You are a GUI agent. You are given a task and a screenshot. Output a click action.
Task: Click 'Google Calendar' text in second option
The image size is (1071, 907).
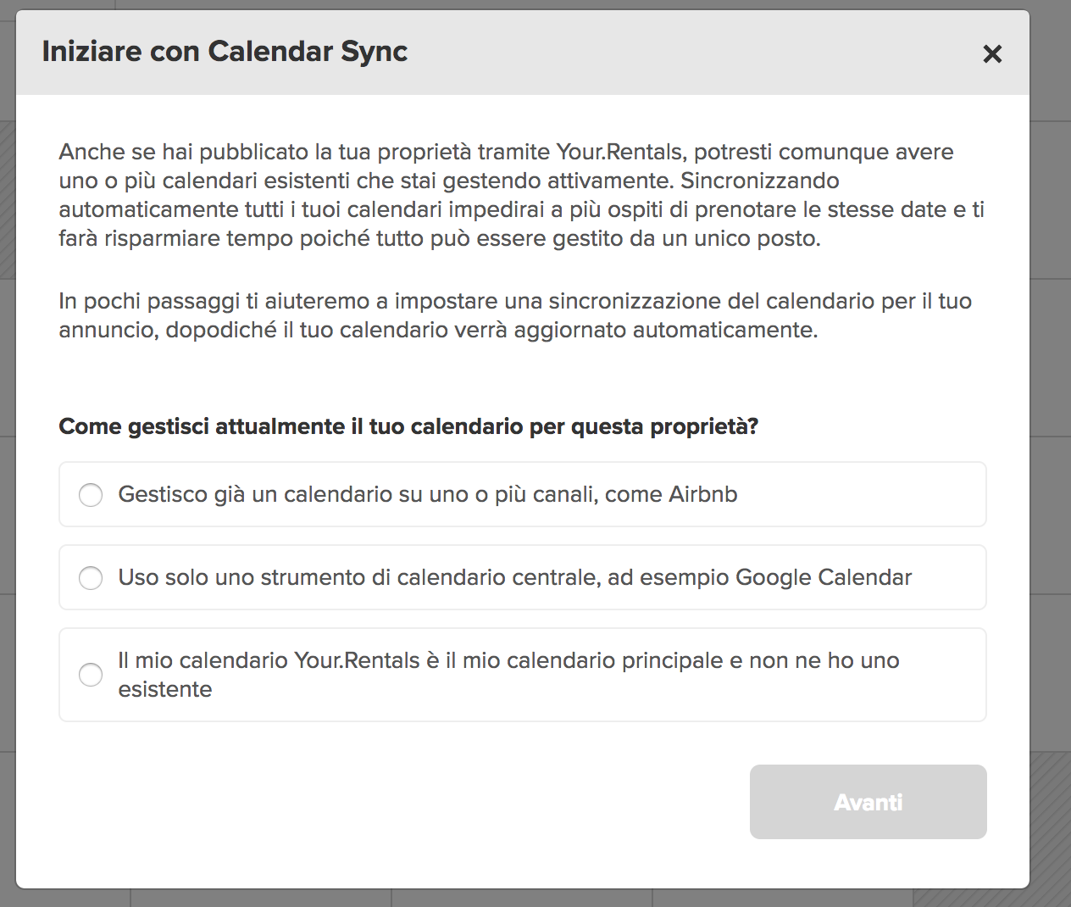pos(824,577)
